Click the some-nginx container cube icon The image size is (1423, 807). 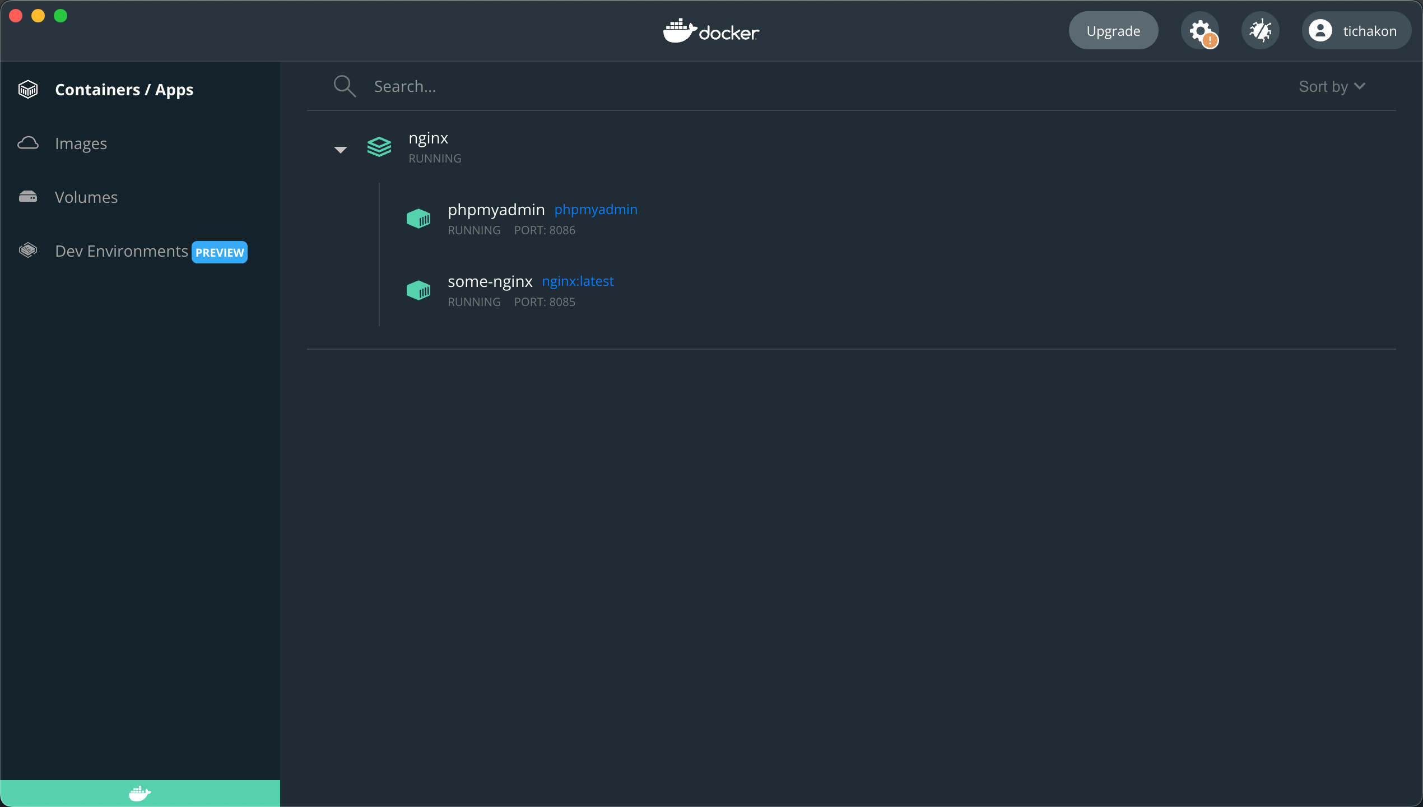coord(418,290)
